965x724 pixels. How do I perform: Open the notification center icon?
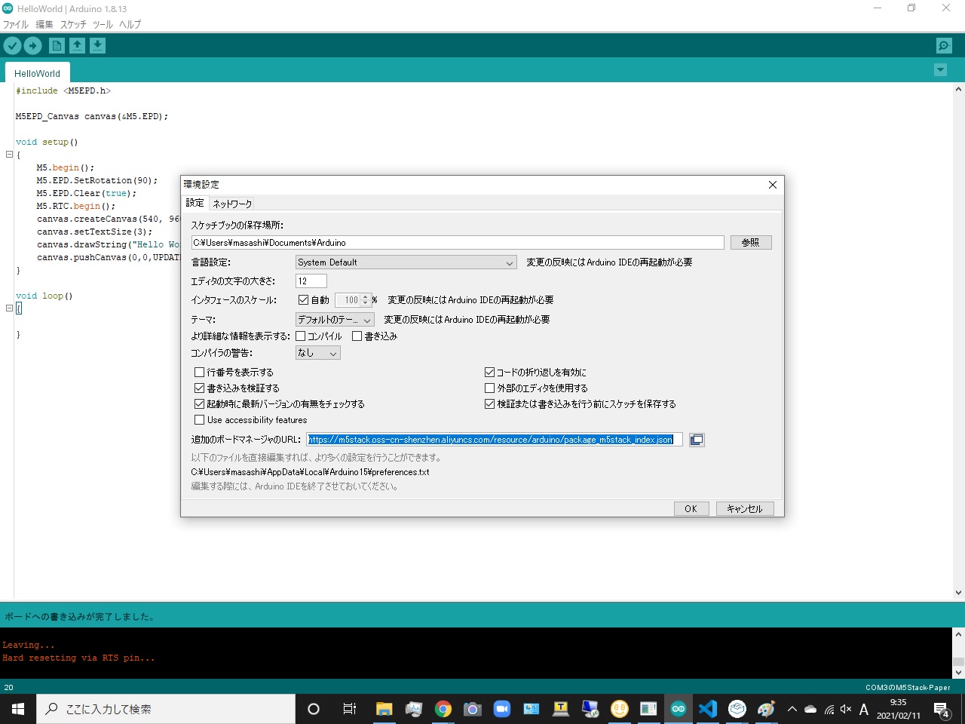(x=942, y=709)
